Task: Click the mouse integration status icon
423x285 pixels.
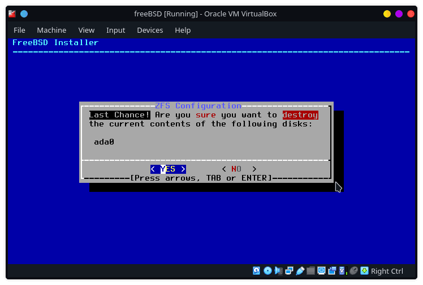Action: click(x=353, y=271)
